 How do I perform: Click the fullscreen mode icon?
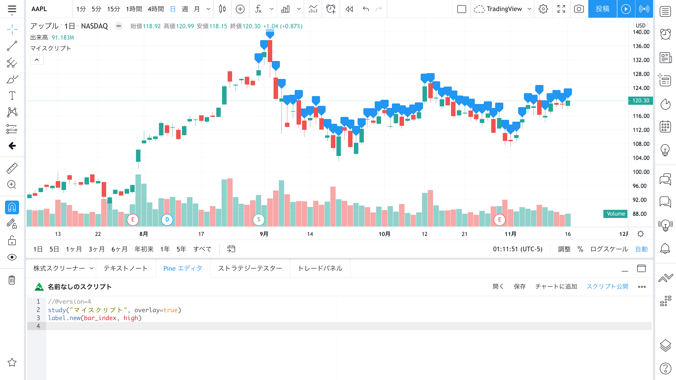click(x=561, y=9)
